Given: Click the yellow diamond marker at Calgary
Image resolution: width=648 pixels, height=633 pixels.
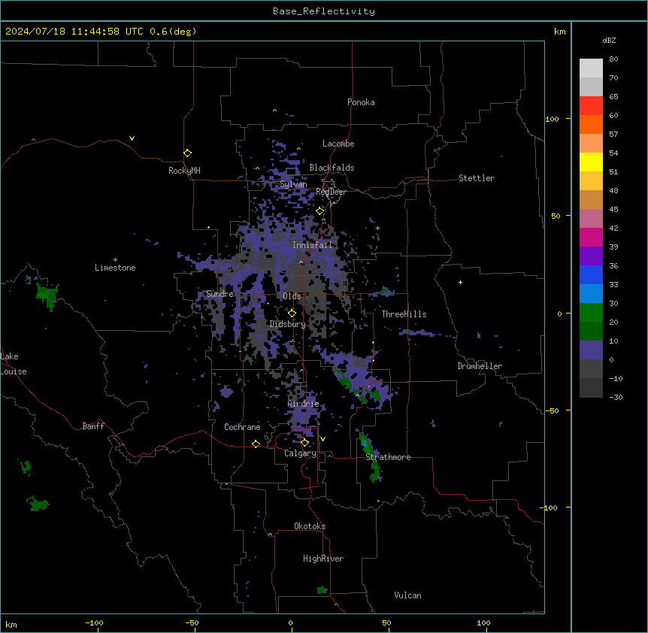Looking at the screenshot, I should 304,443.
